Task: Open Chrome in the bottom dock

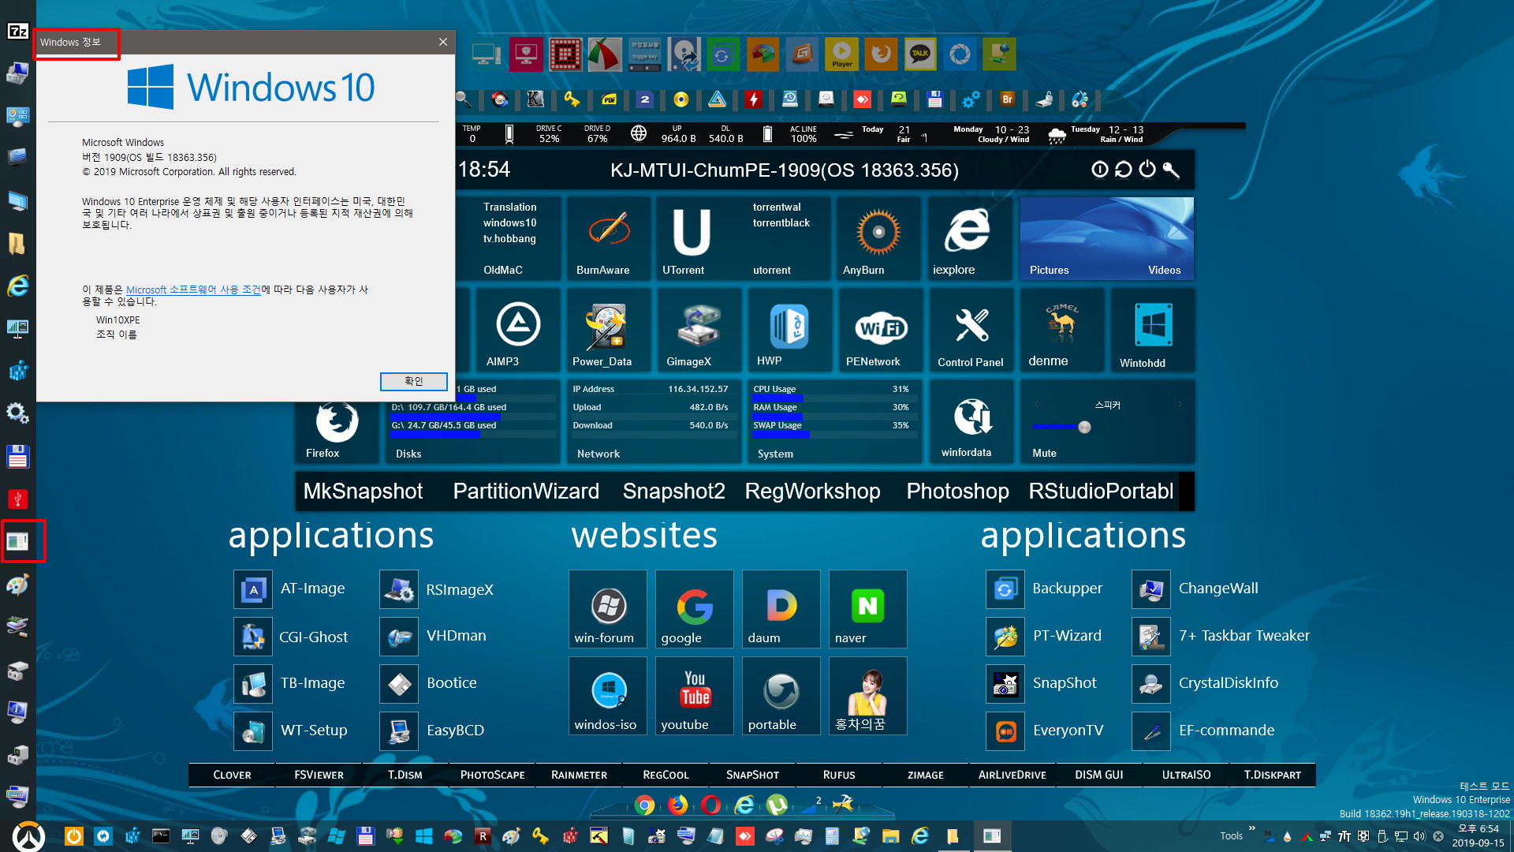Action: coord(645,805)
